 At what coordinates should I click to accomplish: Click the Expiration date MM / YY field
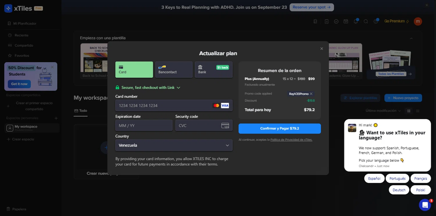[144, 125]
